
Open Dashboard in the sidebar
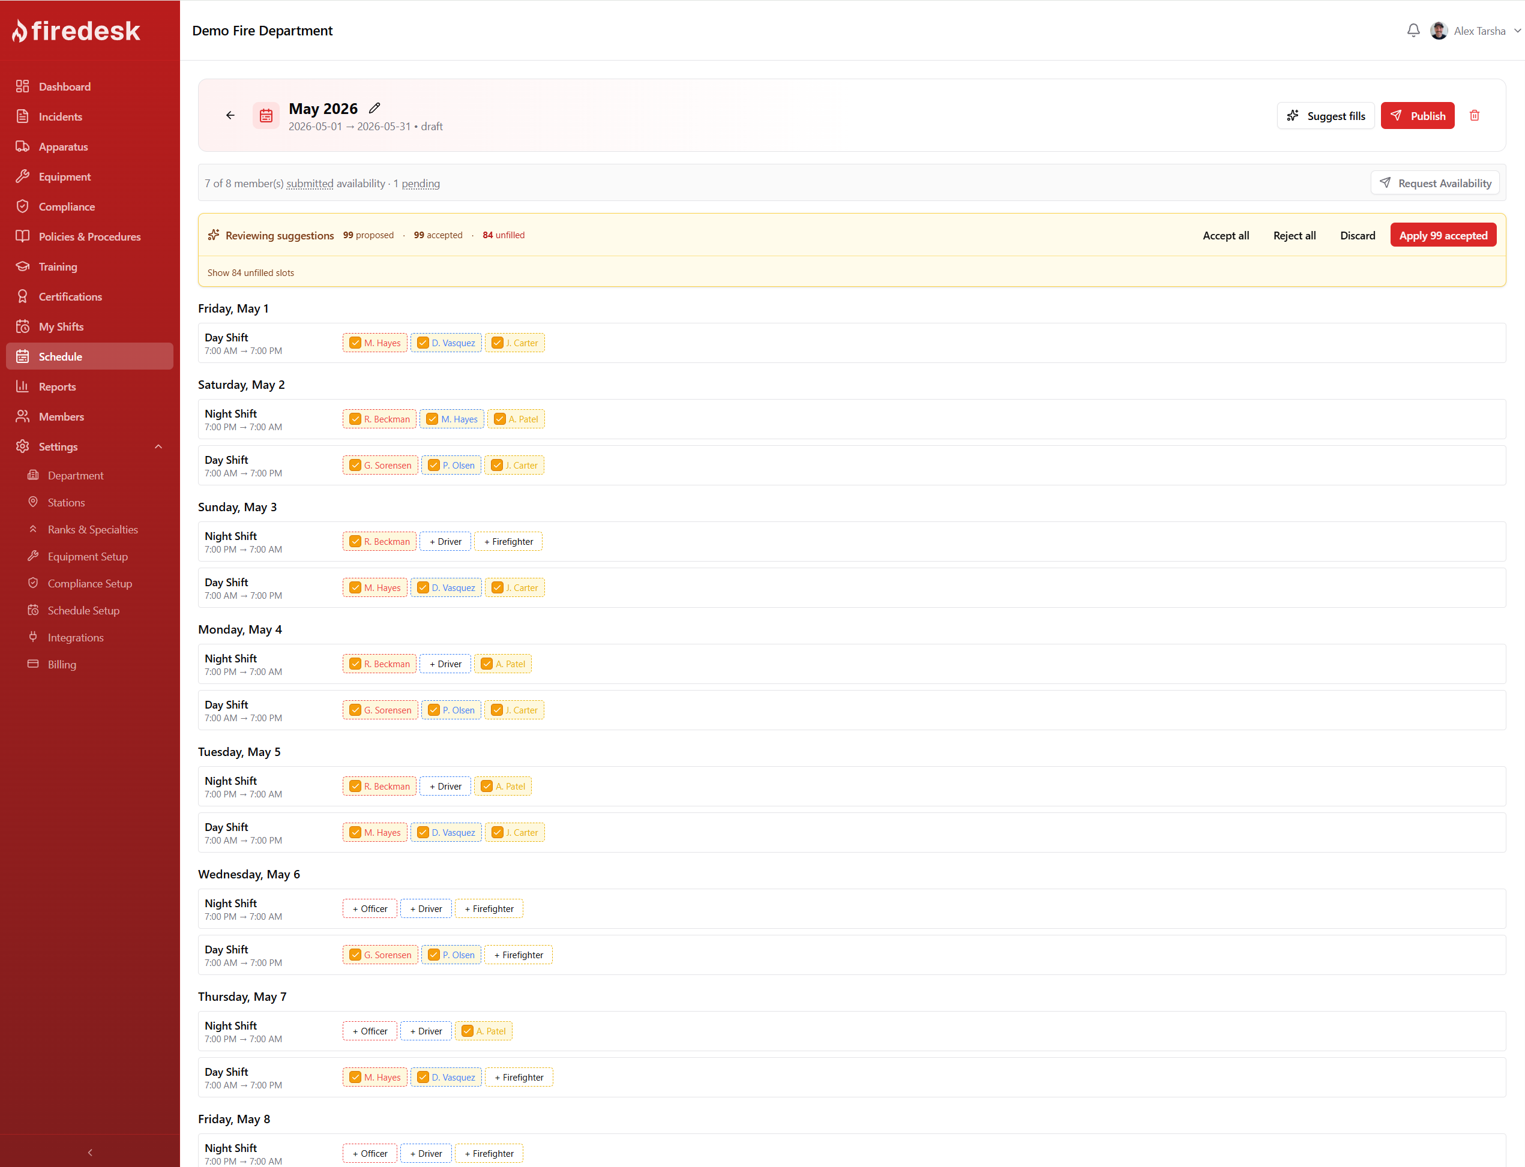[x=89, y=86]
